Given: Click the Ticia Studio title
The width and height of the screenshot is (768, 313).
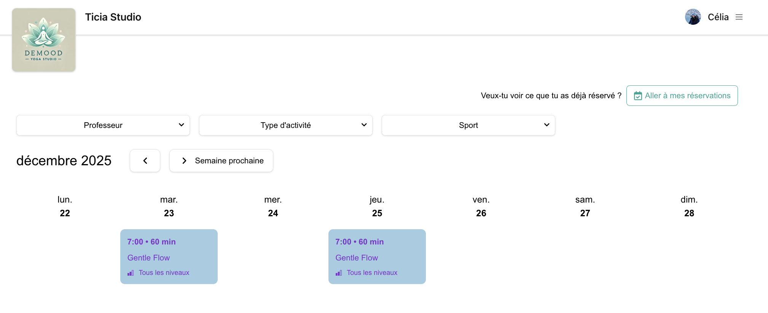Looking at the screenshot, I should (x=113, y=17).
